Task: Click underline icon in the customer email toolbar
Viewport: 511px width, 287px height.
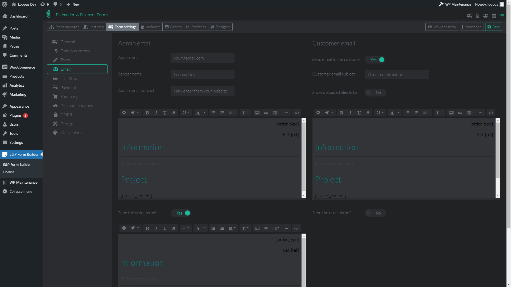Action: tap(359, 113)
